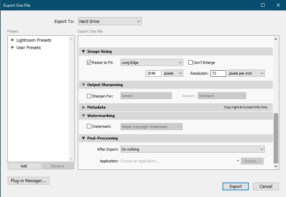The image size is (286, 197).
Task: Collapse the Watermarking section triangle
Action: click(x=83, y=116)
